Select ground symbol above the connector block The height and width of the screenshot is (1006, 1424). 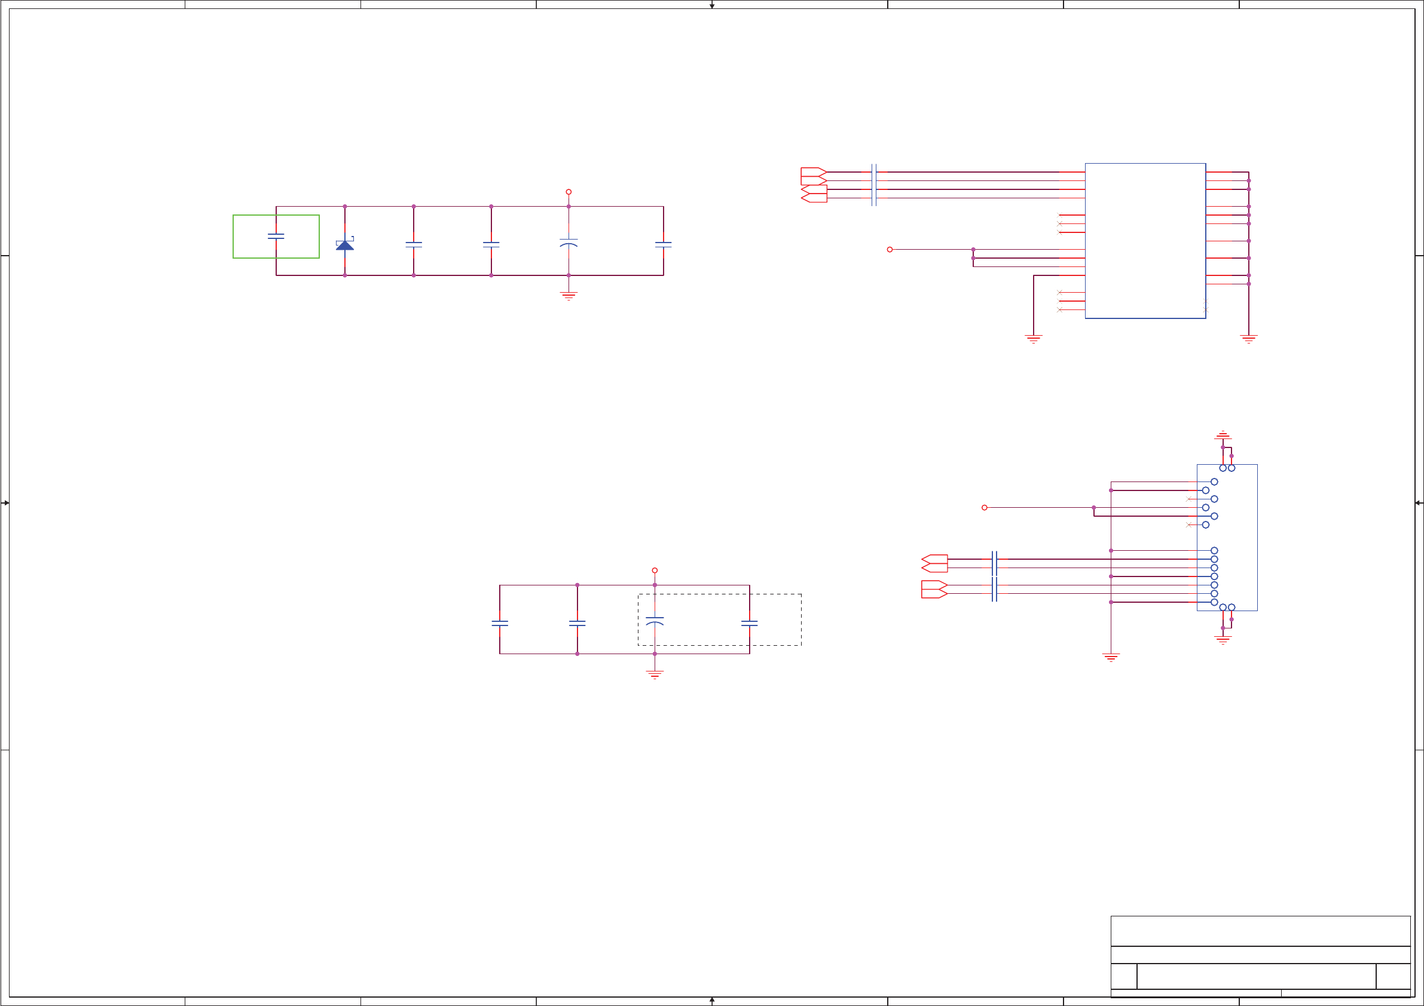coord(1223,435)
